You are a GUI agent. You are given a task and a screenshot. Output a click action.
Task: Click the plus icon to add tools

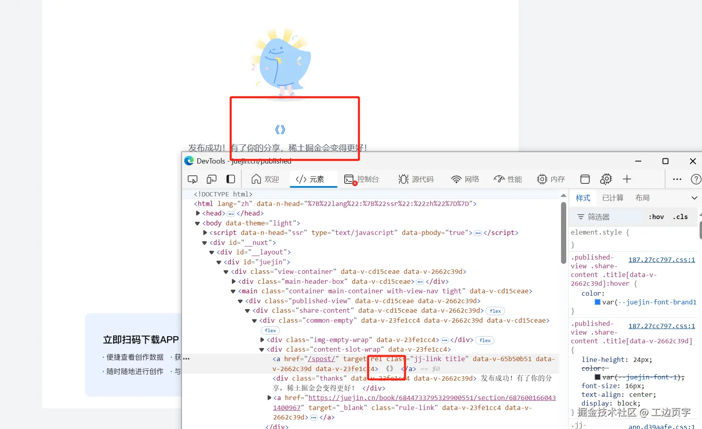click(627, 179)
